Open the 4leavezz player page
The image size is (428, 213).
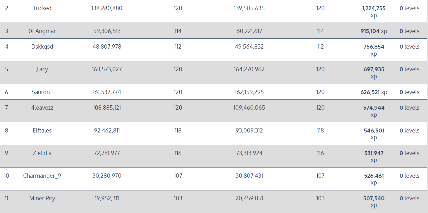pyautogui.click(x=42, y=108)
